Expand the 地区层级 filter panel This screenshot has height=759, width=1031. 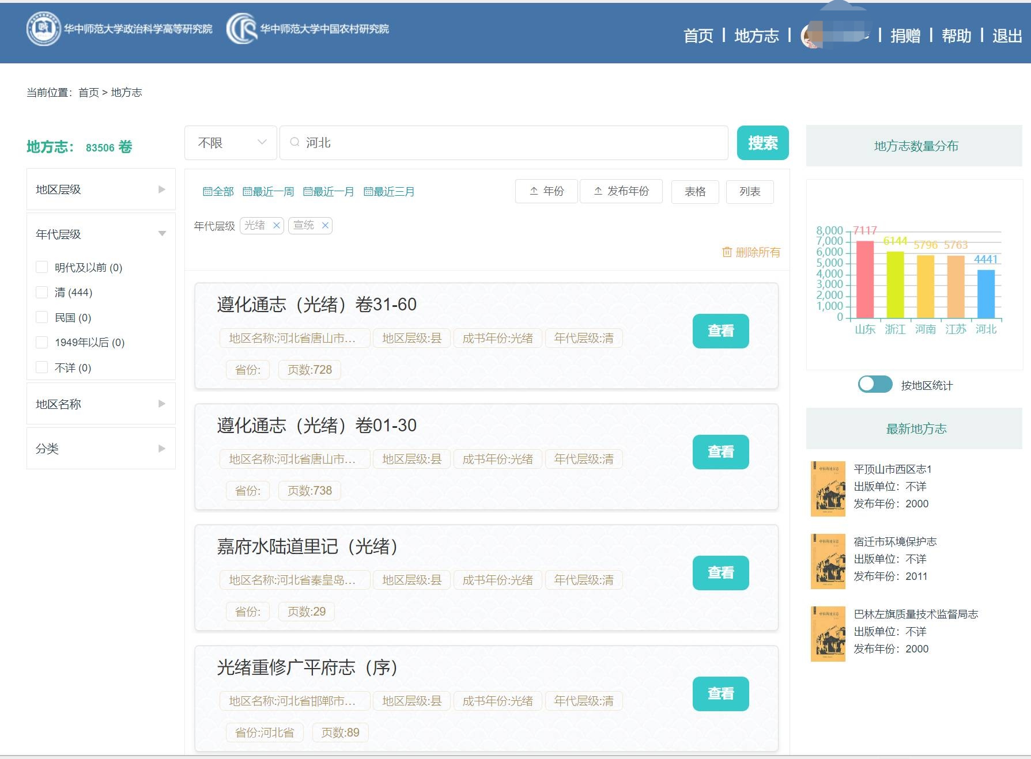click(x=101, y=189)
